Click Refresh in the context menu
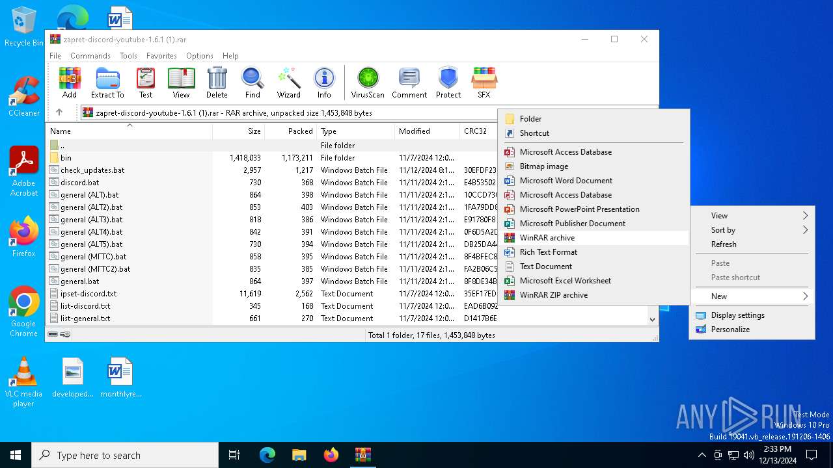 pos(752,244)
